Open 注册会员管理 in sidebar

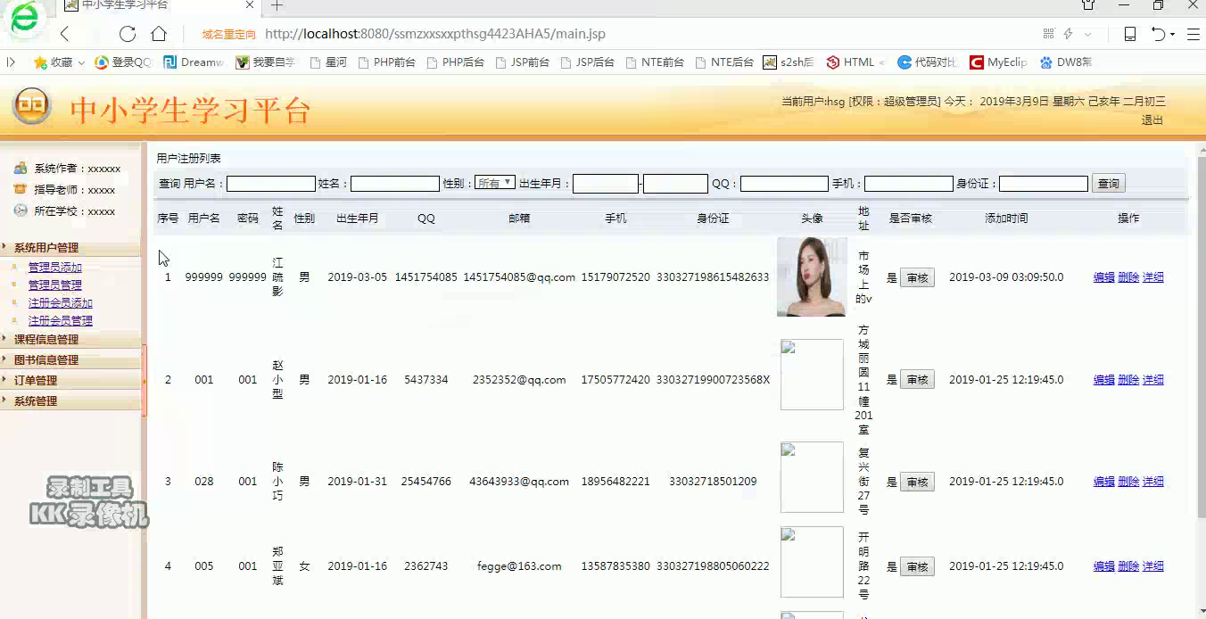click(x=60, y=321)
